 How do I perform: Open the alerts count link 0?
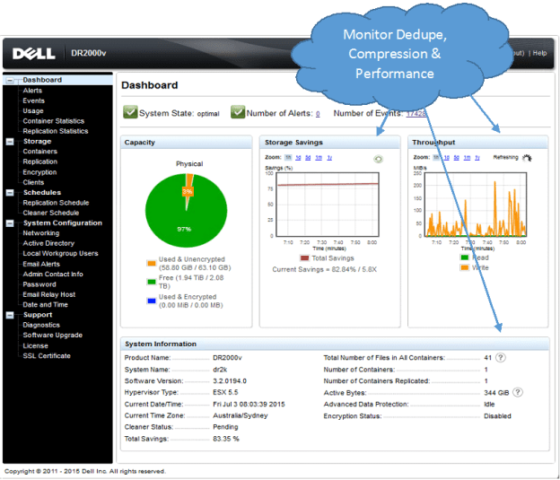pos(318,114)
